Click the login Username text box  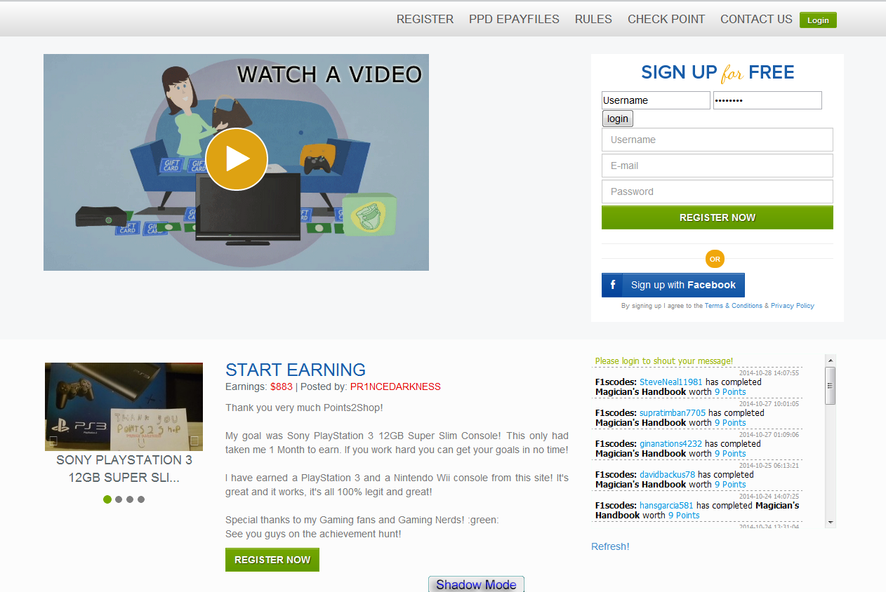[656, 100]
